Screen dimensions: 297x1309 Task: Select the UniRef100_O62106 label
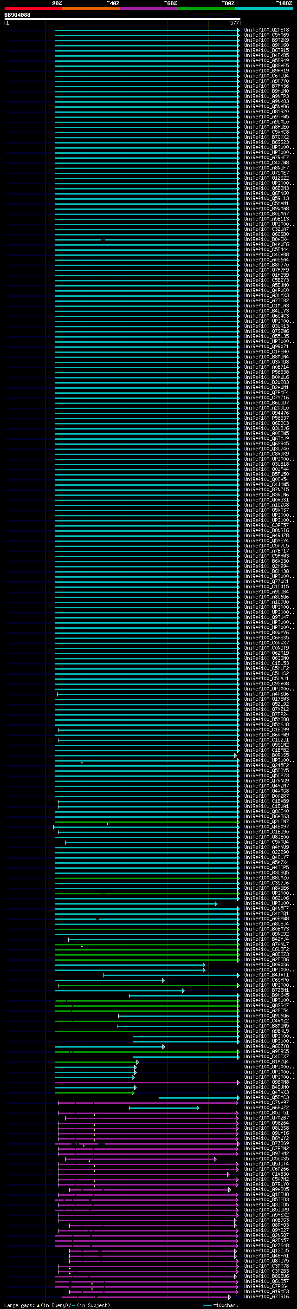click(266, 899)
